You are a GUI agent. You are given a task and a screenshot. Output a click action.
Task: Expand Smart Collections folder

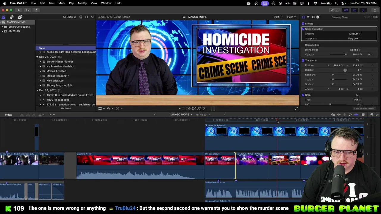(2, 27)
